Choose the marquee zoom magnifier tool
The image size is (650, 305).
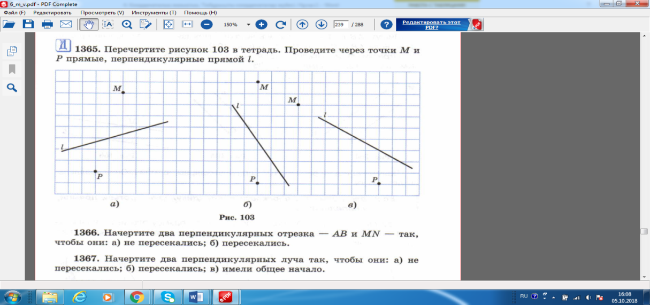pyautogui.click(x=127, y=24)
